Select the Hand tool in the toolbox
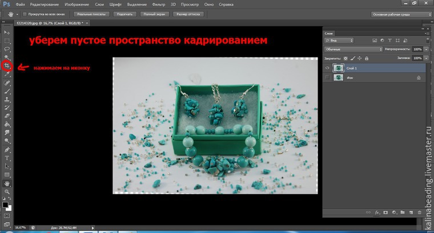Image resolution: width=434 pixels, height=233 pixels. pyautogui.click(x=7, y=183)
